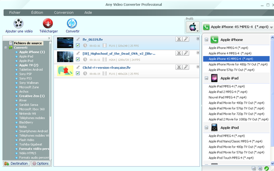Click the plus icon under the profile list
274x171 pixels.
coord(260,168)
